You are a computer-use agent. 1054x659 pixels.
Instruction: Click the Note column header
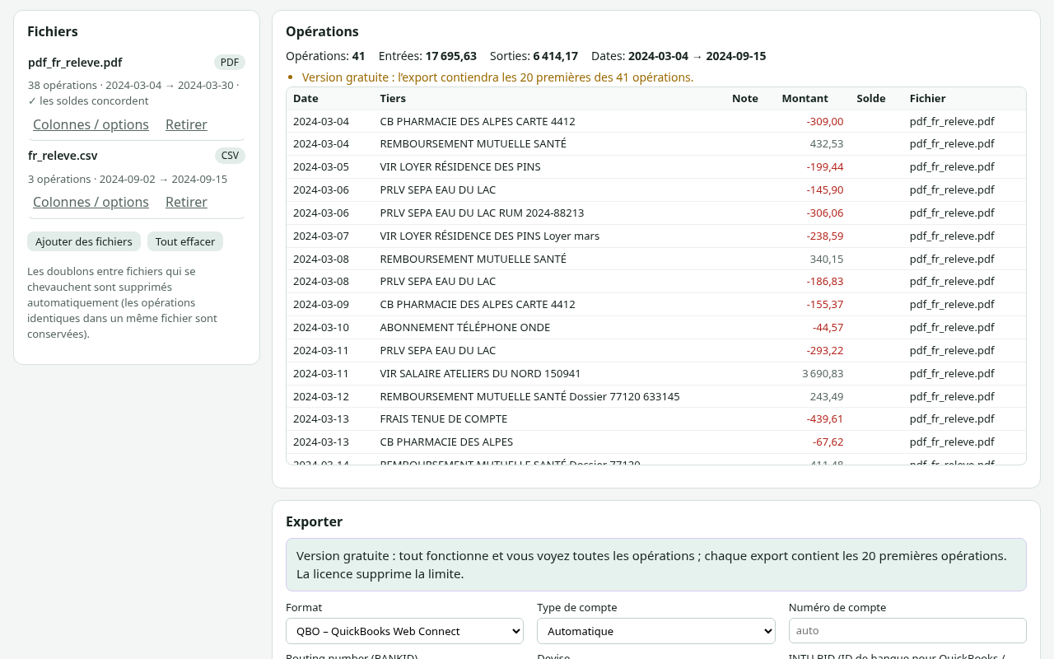(x=745, y=98)
